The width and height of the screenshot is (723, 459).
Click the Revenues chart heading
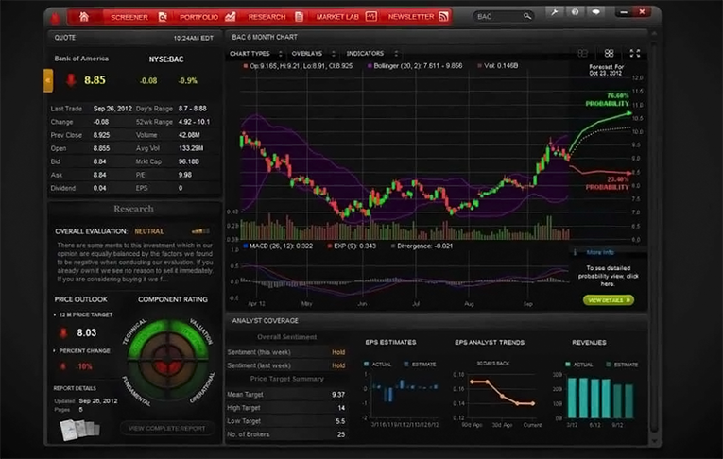(589, 343)
